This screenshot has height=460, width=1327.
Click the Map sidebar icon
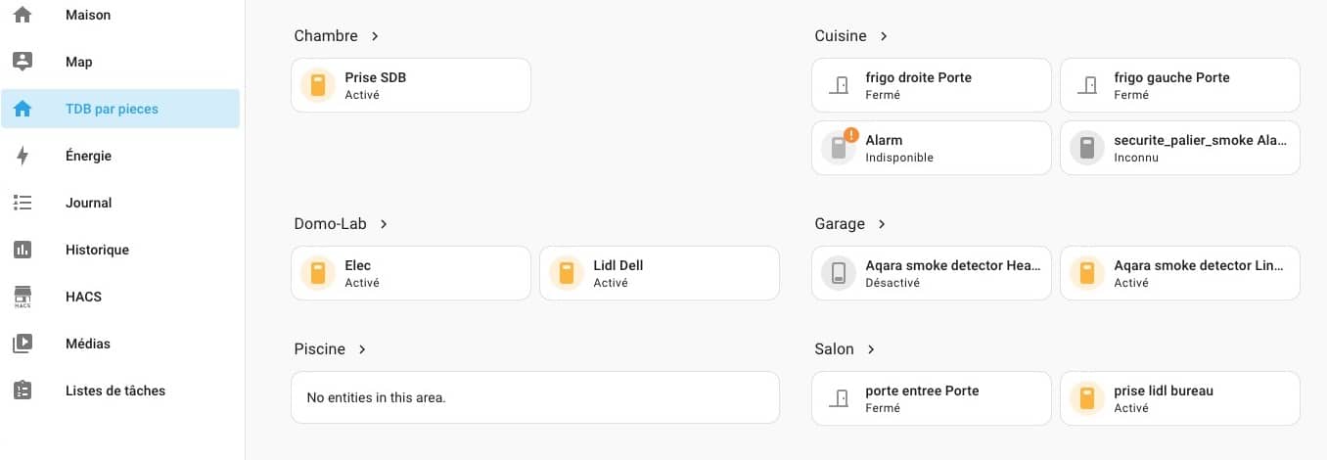23,62
